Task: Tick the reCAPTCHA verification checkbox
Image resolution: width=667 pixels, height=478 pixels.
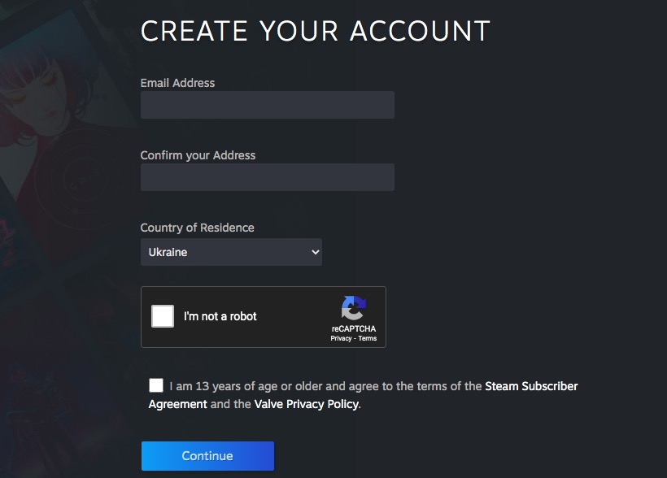Action: coord(161,316)
